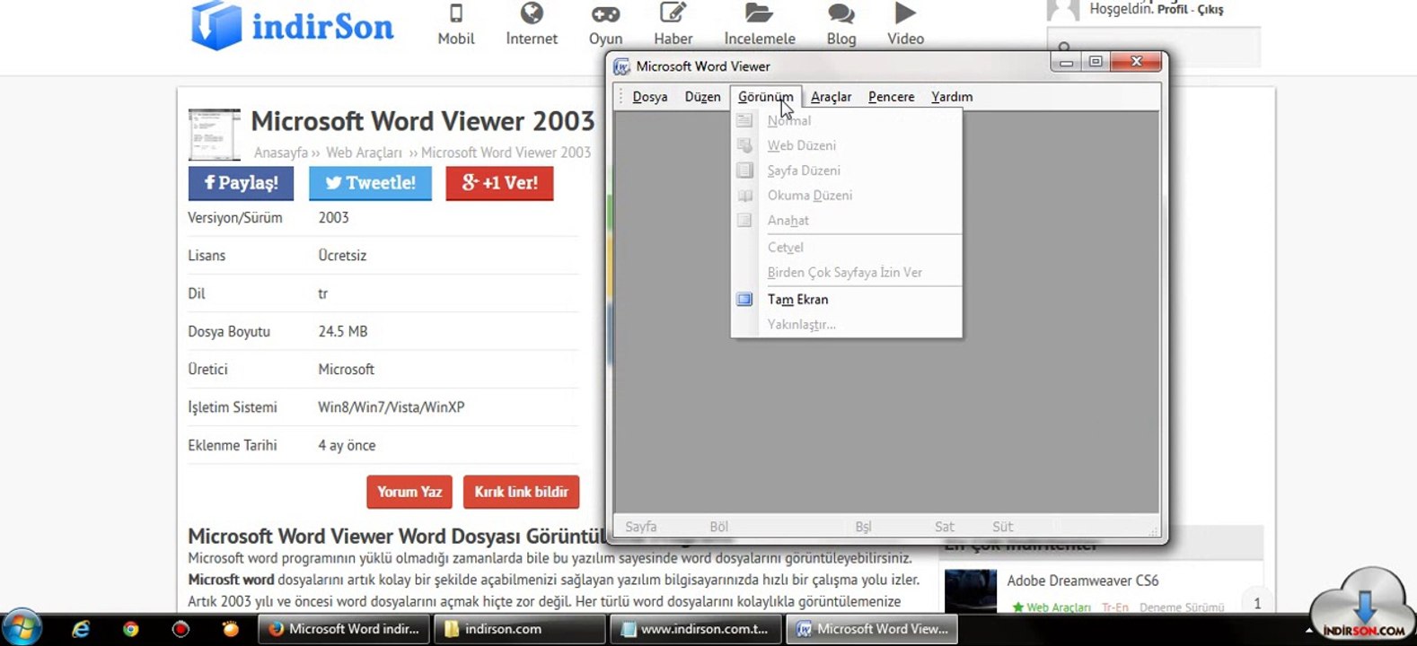Click the Windows Start orb
1417x646 pixels.
22,628
